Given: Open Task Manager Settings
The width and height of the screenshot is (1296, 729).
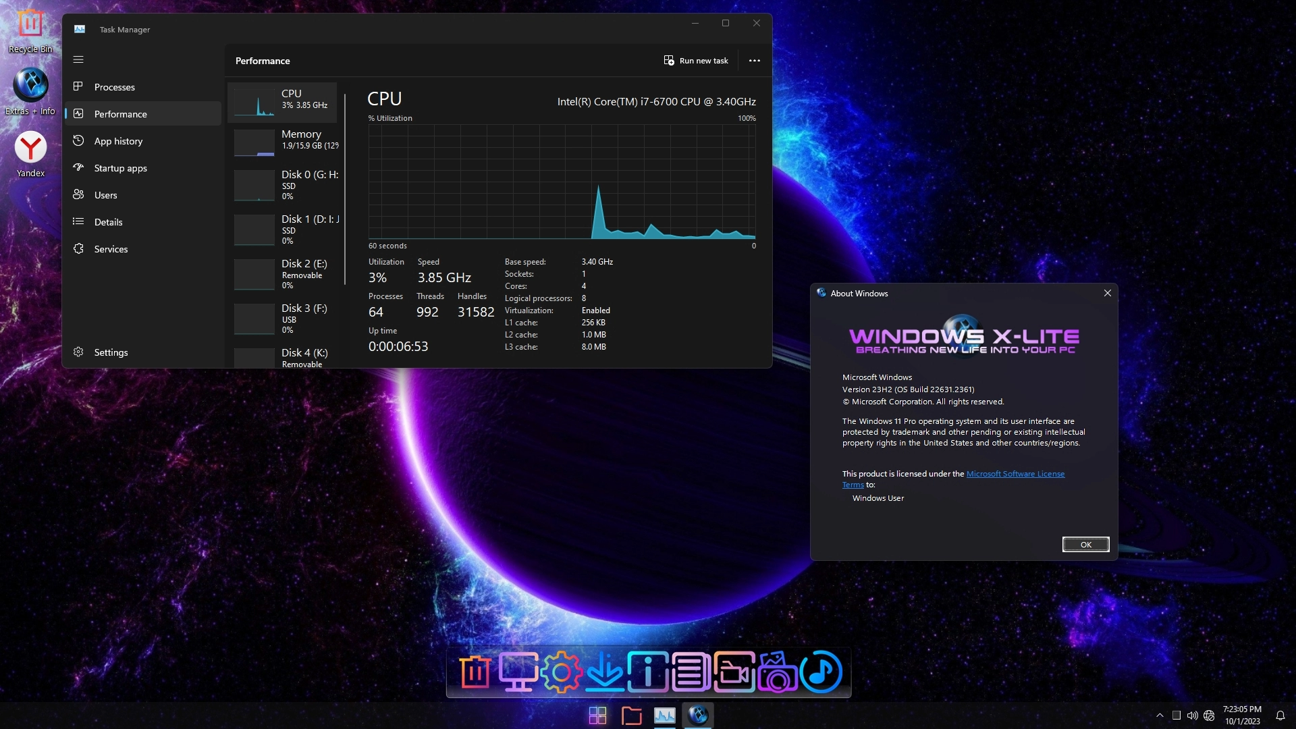Looking at the screenshot, I should point(111,352).
